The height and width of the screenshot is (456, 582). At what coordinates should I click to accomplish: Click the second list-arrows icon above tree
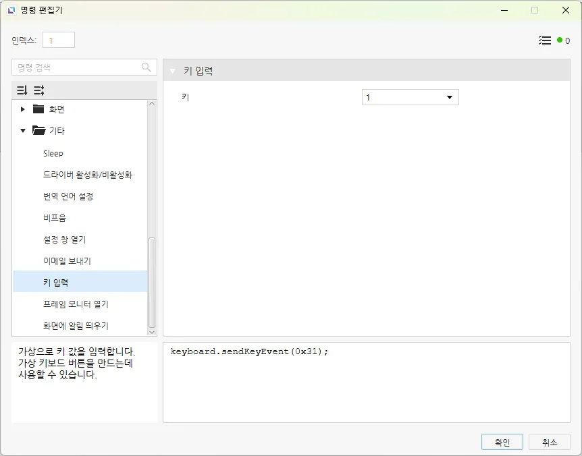point(38,90)
